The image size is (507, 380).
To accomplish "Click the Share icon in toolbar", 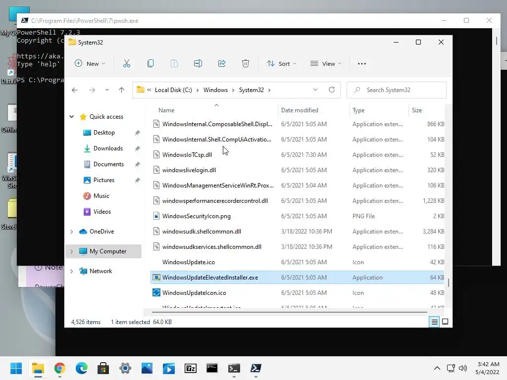I will [x=222, y=64].
